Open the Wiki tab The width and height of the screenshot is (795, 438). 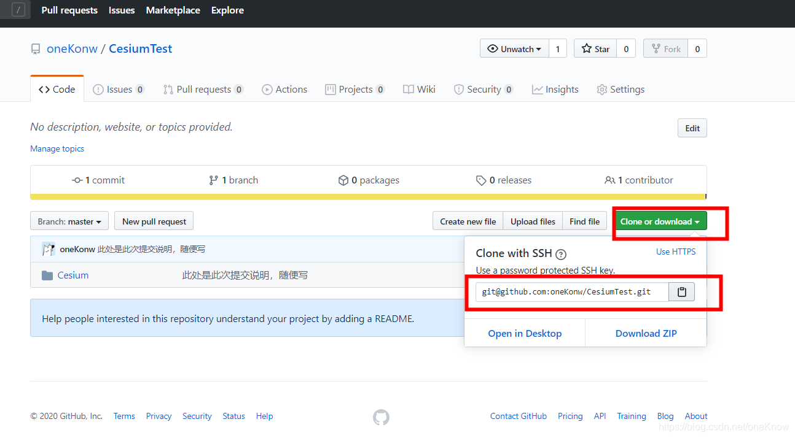click(419, 90)
